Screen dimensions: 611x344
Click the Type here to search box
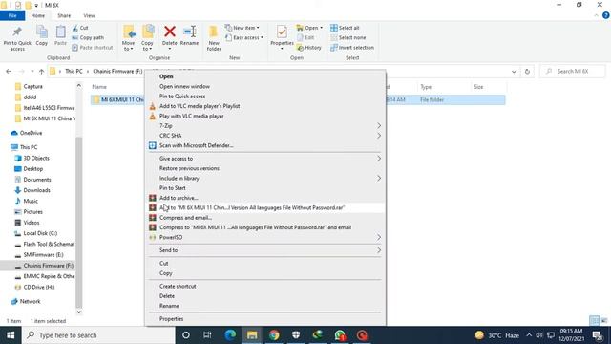tap(98, 335)
